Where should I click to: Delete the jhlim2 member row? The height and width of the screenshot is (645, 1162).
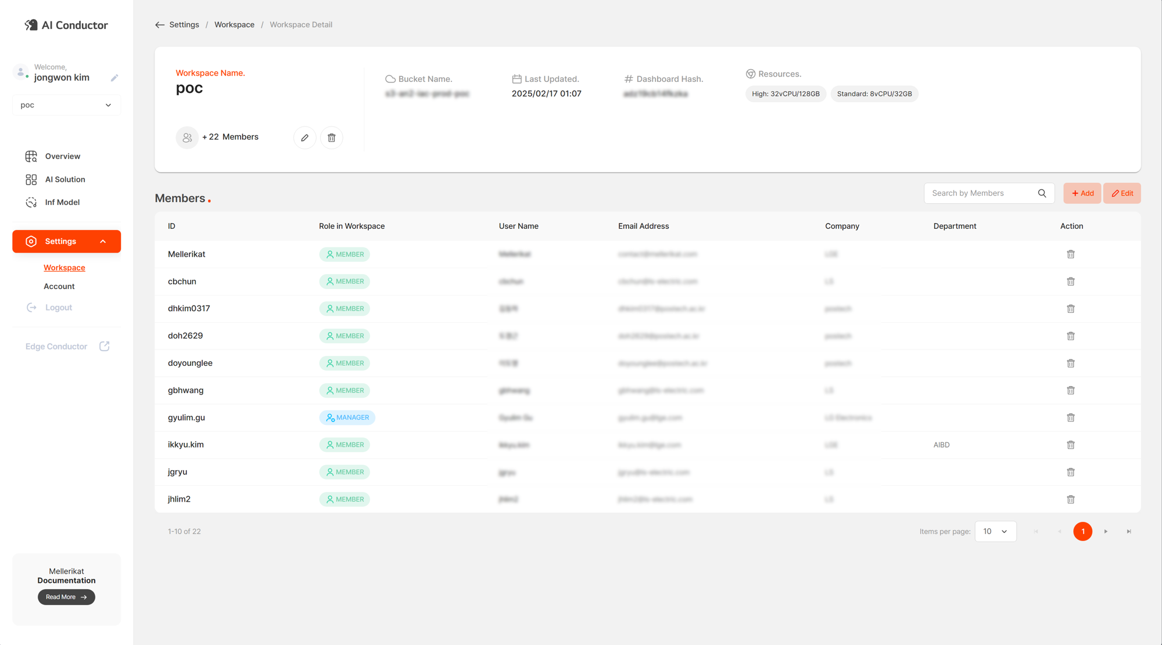1071,499
